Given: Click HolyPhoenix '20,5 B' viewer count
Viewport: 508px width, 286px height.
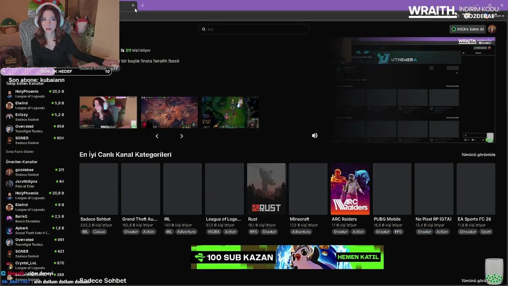Looking at the screenshot, I should pyautogui.click(x=58, y=91).
